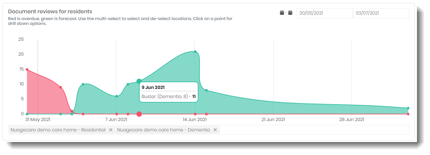Image resolution: width=430 pixels, height=155 pixels.
Task: Select the green forecast peak point at 14 Jun
Action: (x=195, y=51)
